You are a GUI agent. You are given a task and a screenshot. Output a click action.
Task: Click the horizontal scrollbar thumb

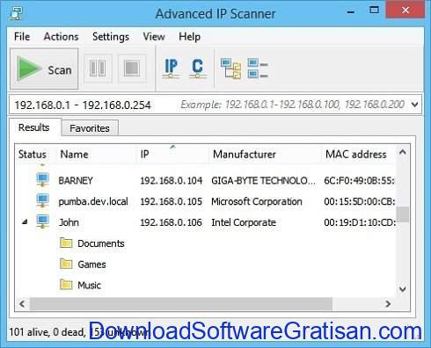click(181, 304)
